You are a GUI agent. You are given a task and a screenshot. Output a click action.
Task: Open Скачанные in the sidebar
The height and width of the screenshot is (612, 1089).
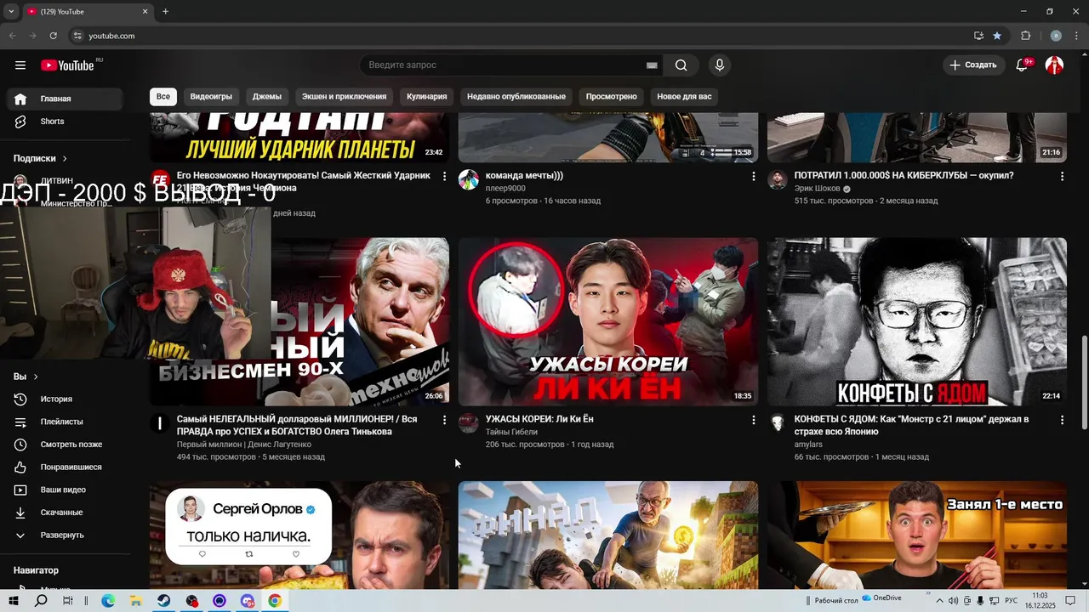point(65,513)
